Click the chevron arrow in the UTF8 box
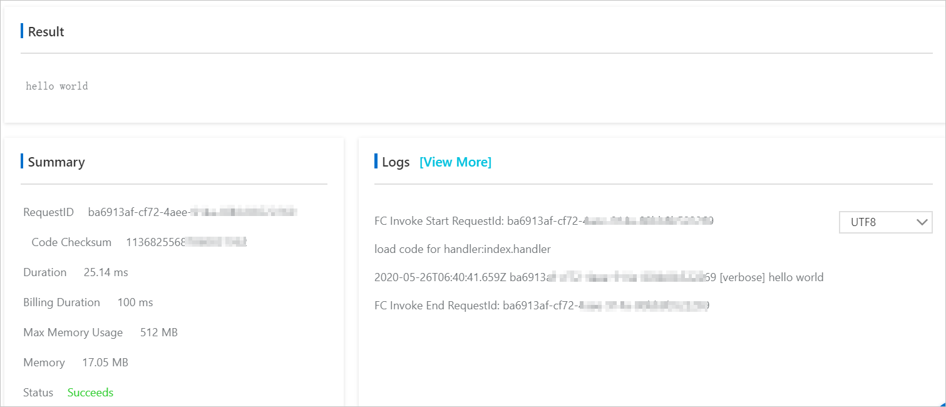 click(x=921, y=222)
